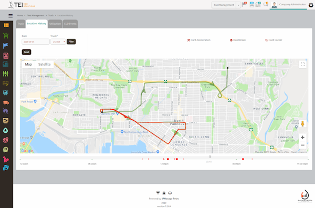Switch map to Map view
The width and height of the screenshot is (315, 208).
[28, 64]
